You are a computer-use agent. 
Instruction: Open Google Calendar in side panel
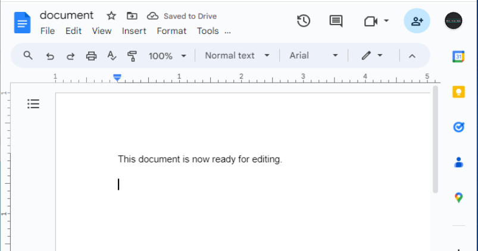click(458, 57)
